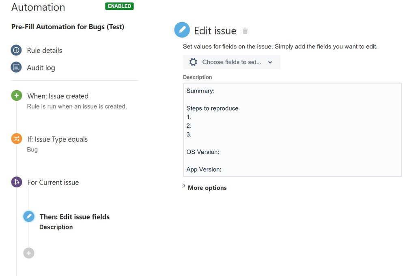This screenshot has width=405, height=276.
Task: Delete the Edit issue action via the trash icon
Action: coord(245,31)
